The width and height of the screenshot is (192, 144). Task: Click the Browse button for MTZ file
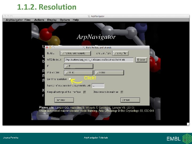coord(141,60)
